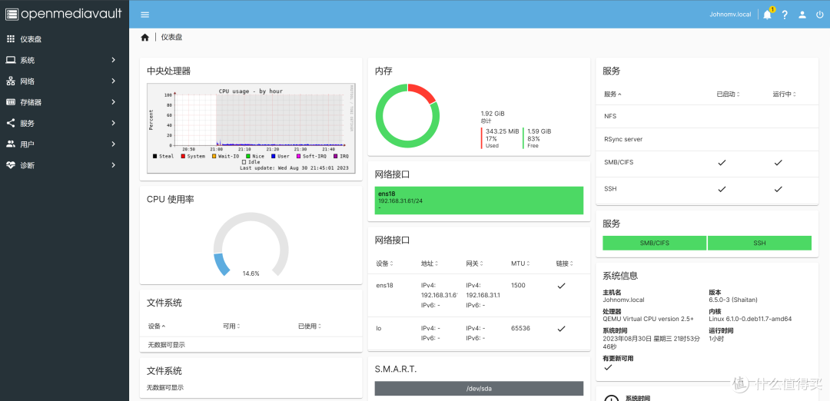Sort services by 运行中 column

pos(785,94)
